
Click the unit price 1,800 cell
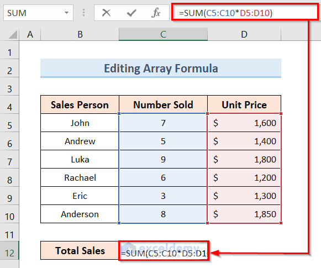244,159
